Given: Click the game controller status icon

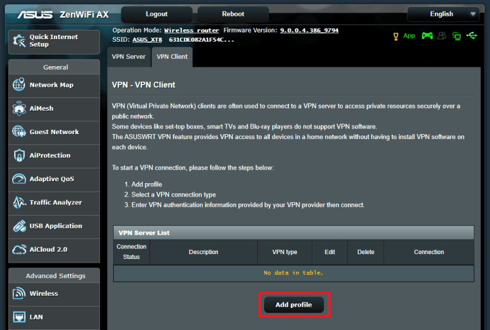Looking at the screenshot, I should (x=427, y=36).
